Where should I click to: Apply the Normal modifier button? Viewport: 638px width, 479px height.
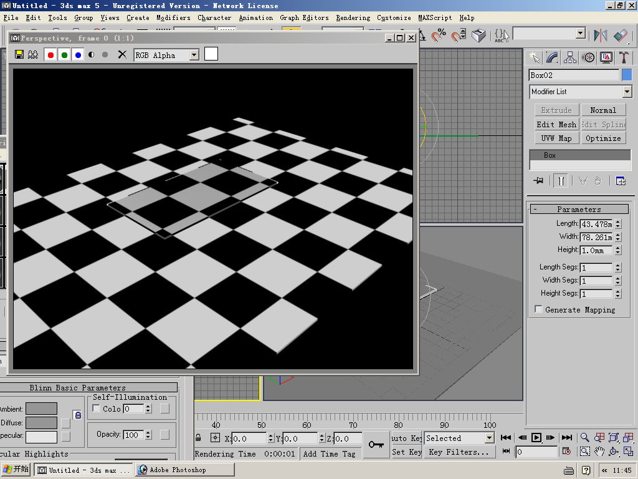603,110
